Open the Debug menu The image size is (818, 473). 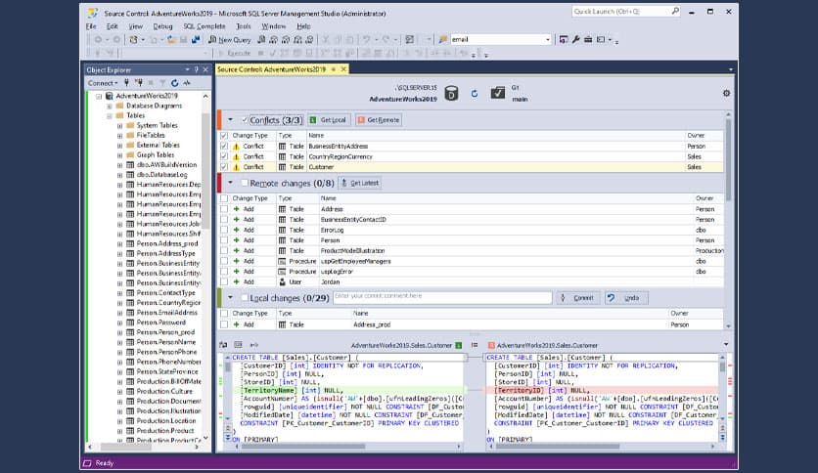[162, 26]
